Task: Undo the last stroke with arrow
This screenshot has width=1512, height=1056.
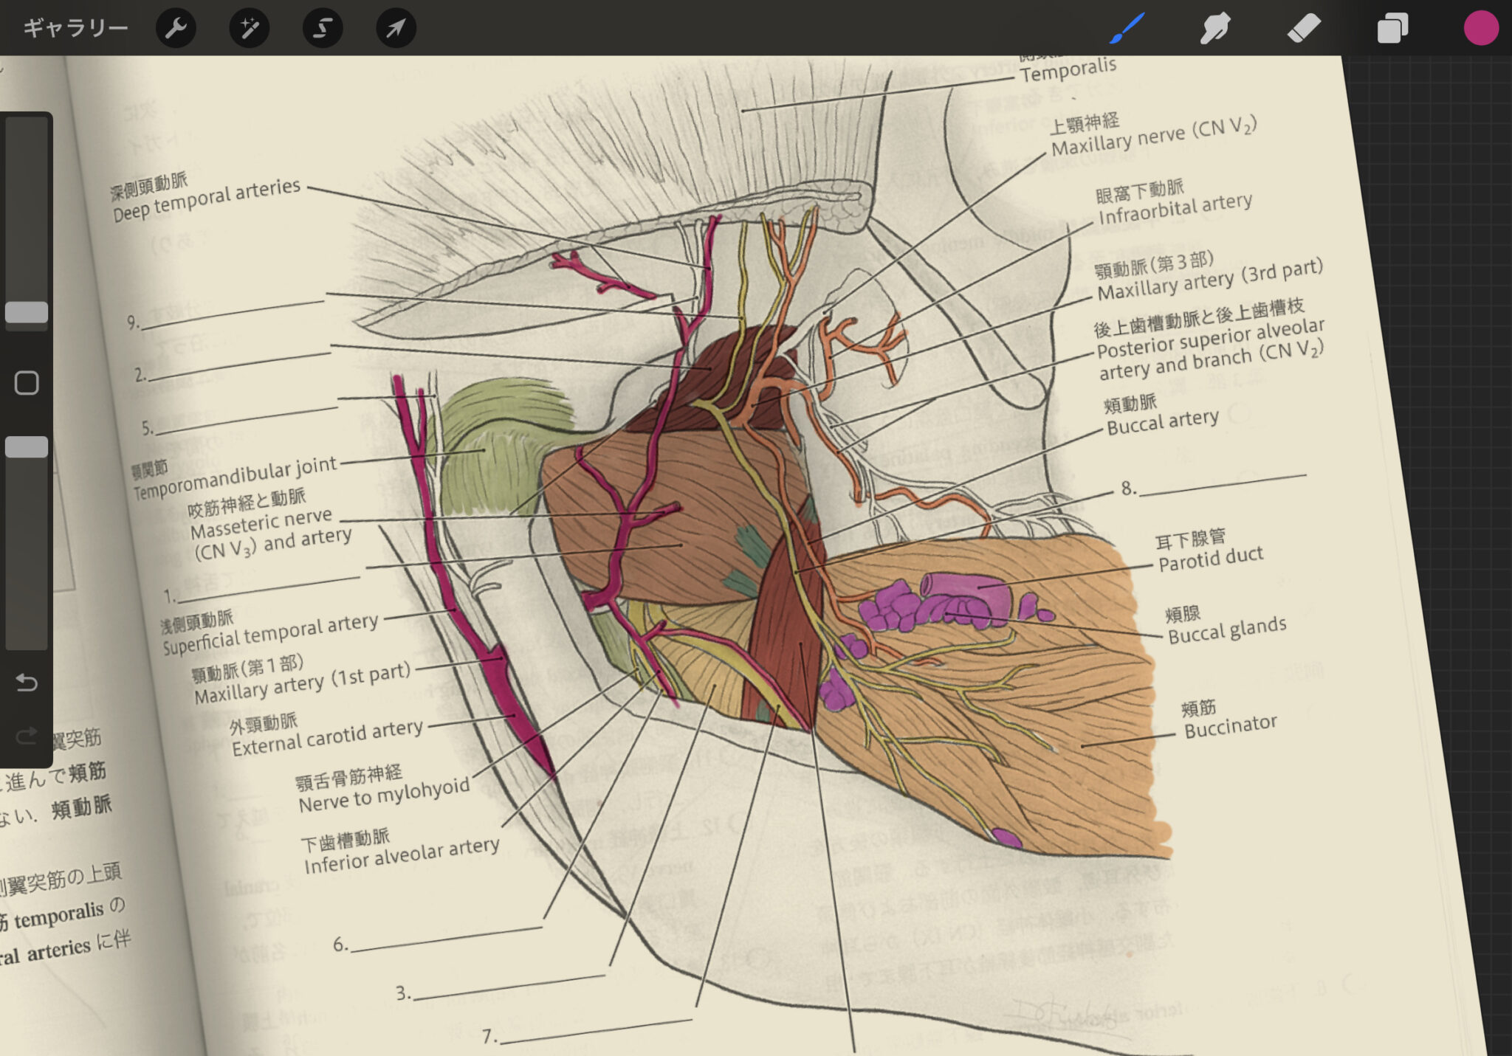Action: pos(27,683)
